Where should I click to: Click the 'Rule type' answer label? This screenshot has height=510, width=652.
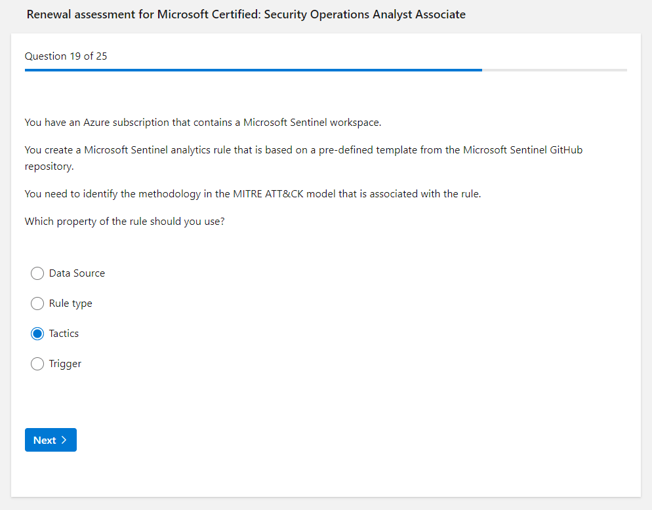(x=71, y=304)
